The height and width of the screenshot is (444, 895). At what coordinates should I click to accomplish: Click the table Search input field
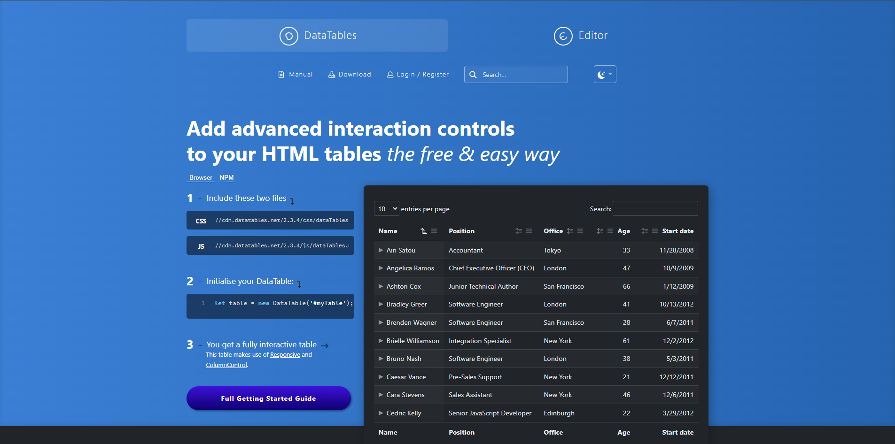pyautogui.click(x=655, y=209)
